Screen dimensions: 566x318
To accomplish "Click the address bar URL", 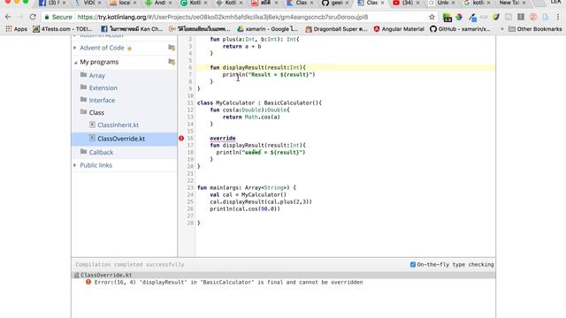I will click(223, 17).
